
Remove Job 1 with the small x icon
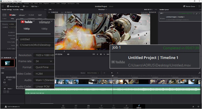click(200, 13)
